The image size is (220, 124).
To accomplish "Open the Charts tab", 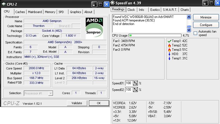I will 185,10.
